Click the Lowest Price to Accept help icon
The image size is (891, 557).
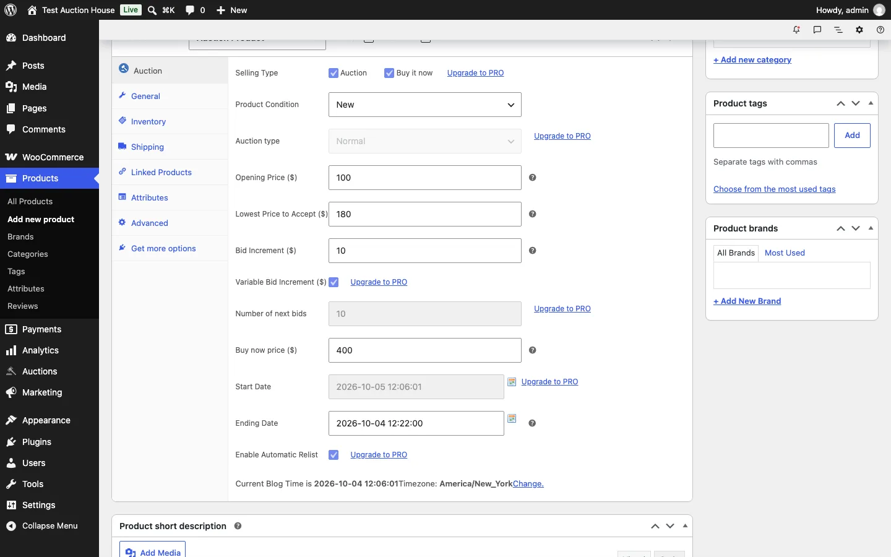pyautogui.click(x=533, y=214)
